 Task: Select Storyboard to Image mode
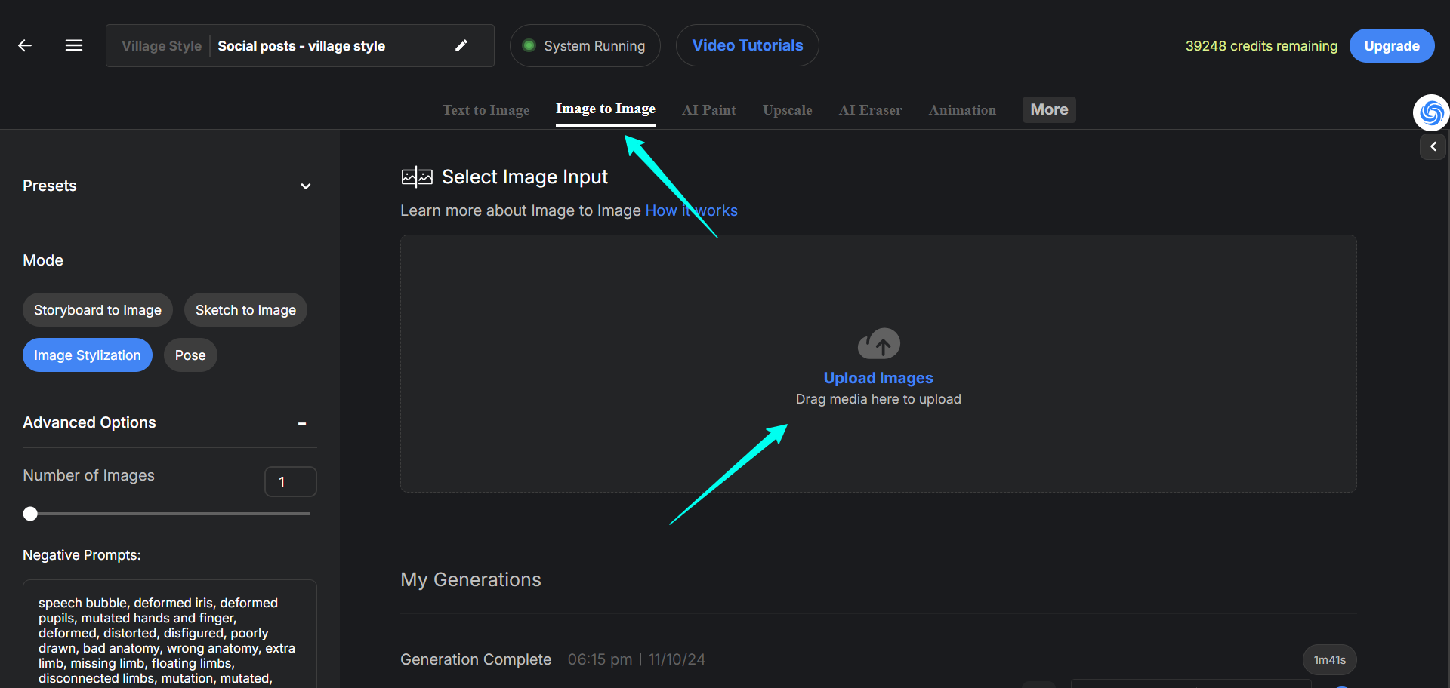pyautogui.click(x=97, y=310)
